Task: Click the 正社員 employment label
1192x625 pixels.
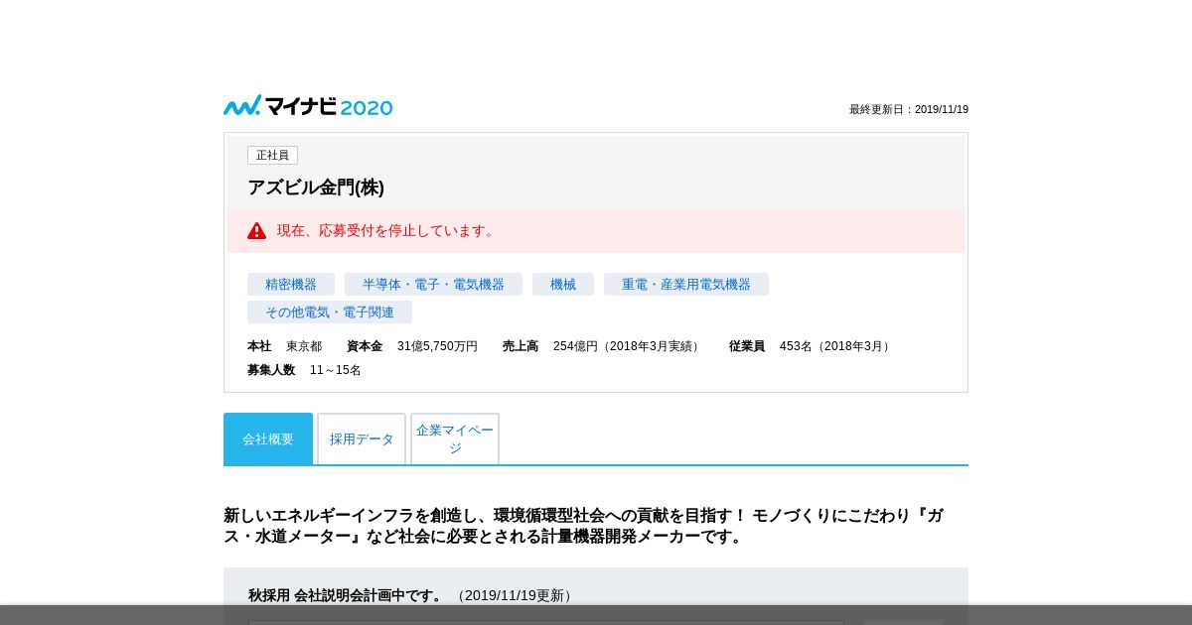Action: click(x=272, y=156)
